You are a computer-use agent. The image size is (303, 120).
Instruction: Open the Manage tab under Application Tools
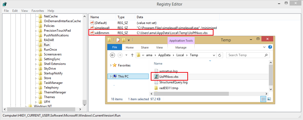(x=181, y=47)
